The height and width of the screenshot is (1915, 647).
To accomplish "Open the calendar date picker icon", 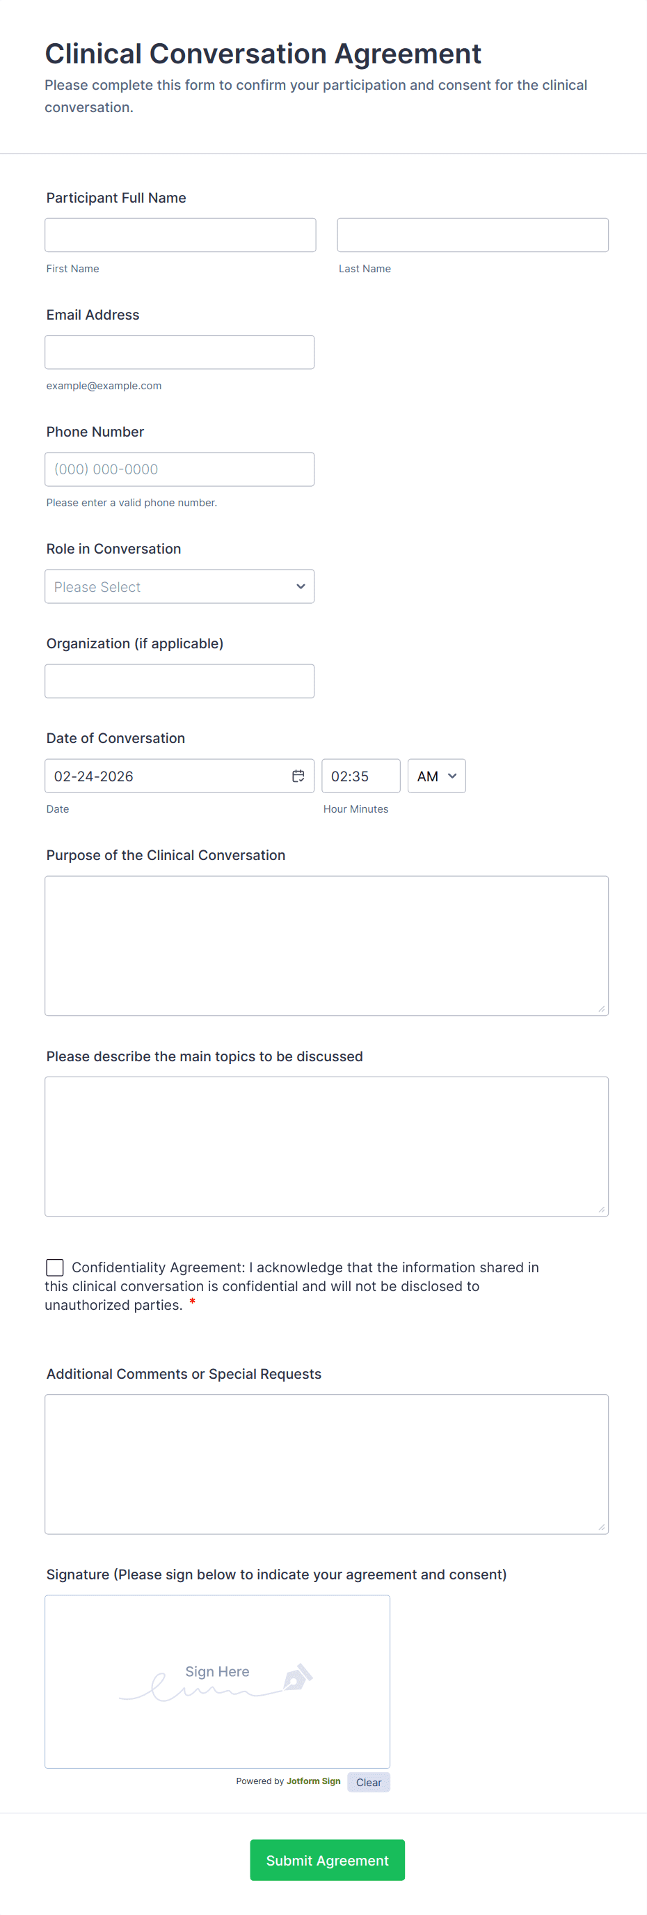I will [x=298, y=775].
